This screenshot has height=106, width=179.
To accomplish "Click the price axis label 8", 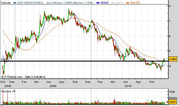I will pos(170,6).
